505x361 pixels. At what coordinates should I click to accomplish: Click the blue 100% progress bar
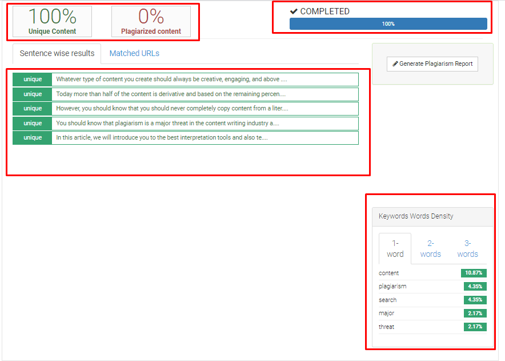[x=388, y=24]
